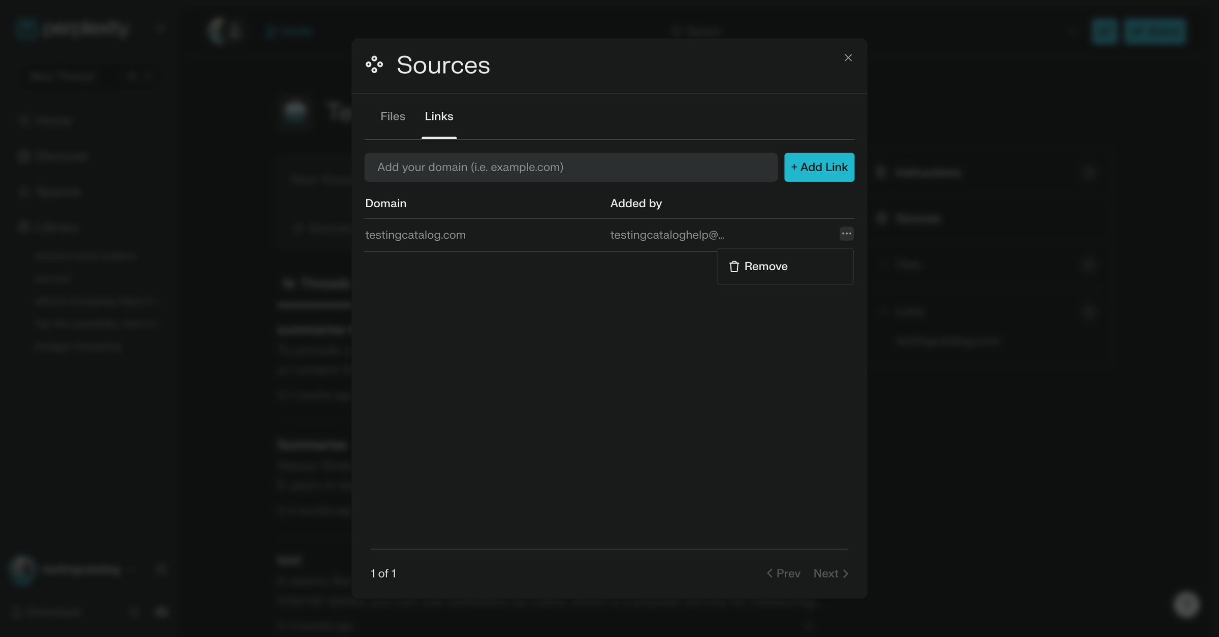
Task: Go to the previous page with Prev
Action: (x=788, y=573)
